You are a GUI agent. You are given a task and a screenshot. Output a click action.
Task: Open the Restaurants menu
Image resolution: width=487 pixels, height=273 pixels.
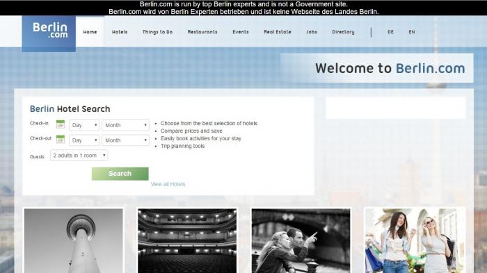coord(202,32)
